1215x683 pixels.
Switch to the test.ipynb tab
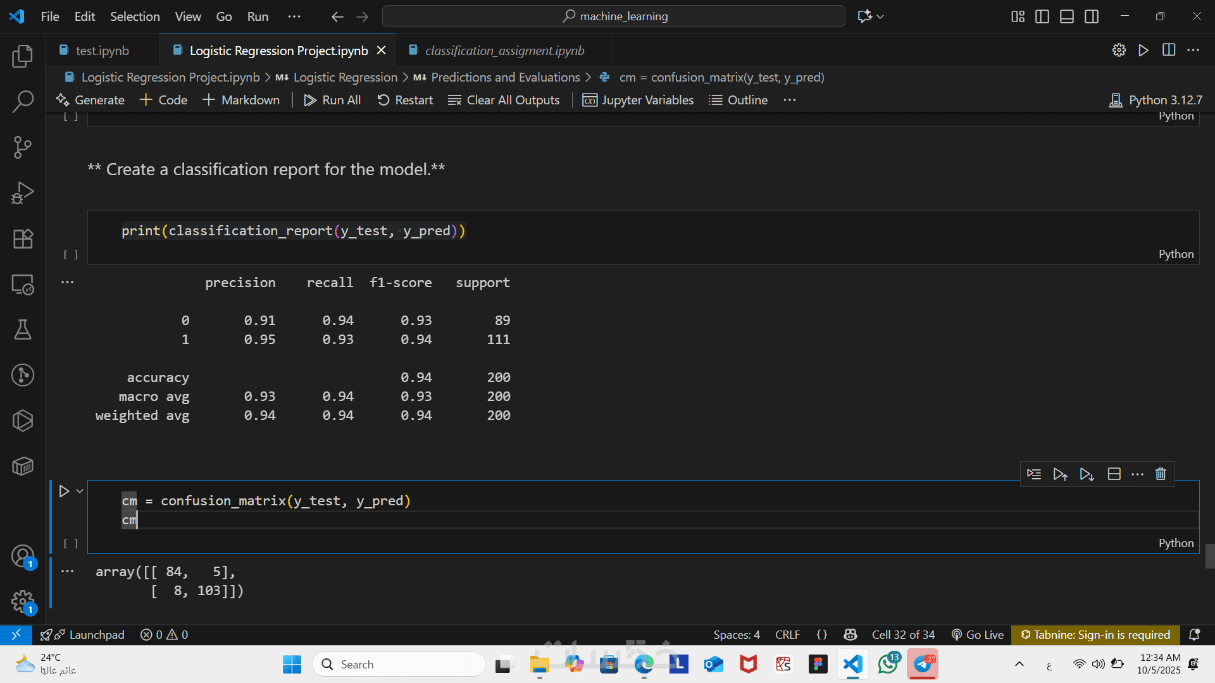click(x=102, y=51)
